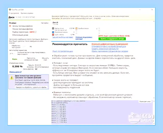Open the 'Краткая справка' menu

(x=27, y=13)
